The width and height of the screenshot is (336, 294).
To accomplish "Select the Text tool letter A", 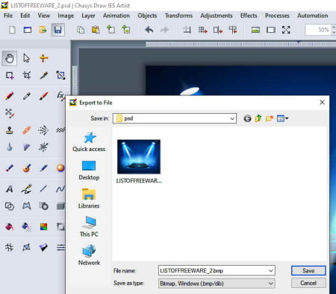I will point(10,189).
